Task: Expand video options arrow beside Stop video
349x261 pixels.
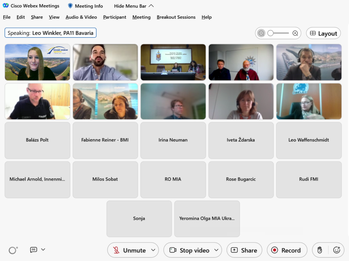Action: [216, 250]
